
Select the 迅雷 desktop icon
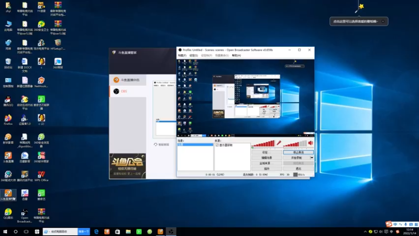pyautogui.click(x=25, y=195)
